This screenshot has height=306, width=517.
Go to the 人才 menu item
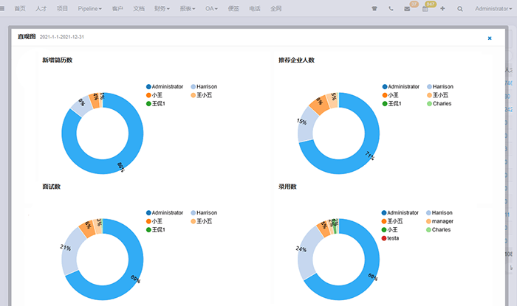(41, 9)
